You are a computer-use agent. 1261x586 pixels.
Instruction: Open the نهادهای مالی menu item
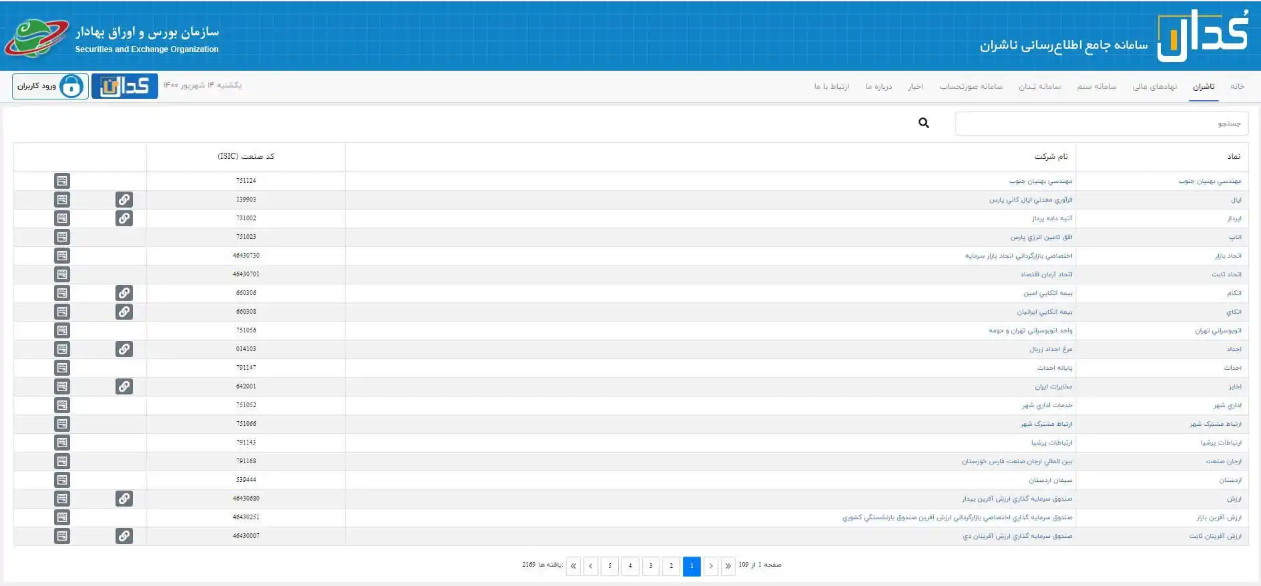pos(1155,87)
